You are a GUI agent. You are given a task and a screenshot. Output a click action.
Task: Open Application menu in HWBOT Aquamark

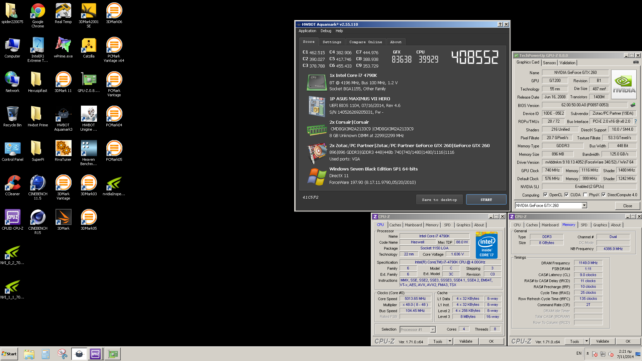tap(307, 31)
